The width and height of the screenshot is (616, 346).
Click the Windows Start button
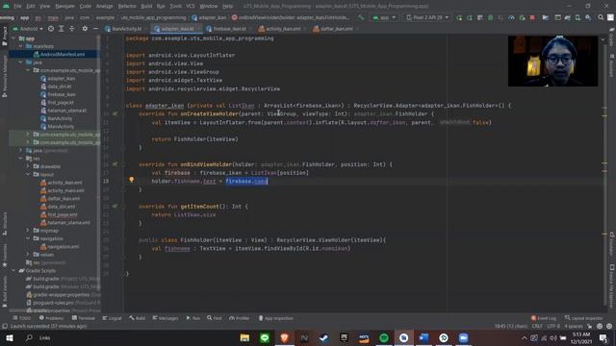click(10, 337)
